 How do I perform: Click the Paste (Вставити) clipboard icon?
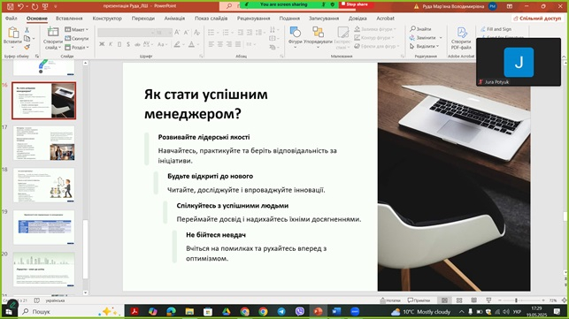coord(13,33)
